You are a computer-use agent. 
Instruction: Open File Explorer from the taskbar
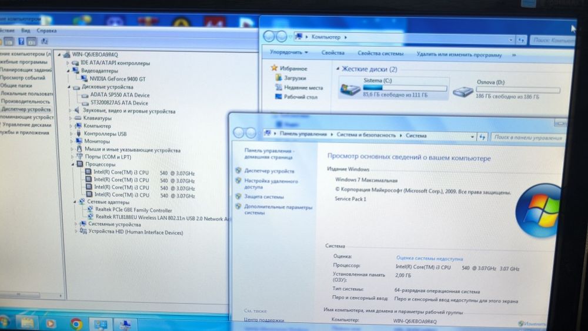(x=27, y=323)
